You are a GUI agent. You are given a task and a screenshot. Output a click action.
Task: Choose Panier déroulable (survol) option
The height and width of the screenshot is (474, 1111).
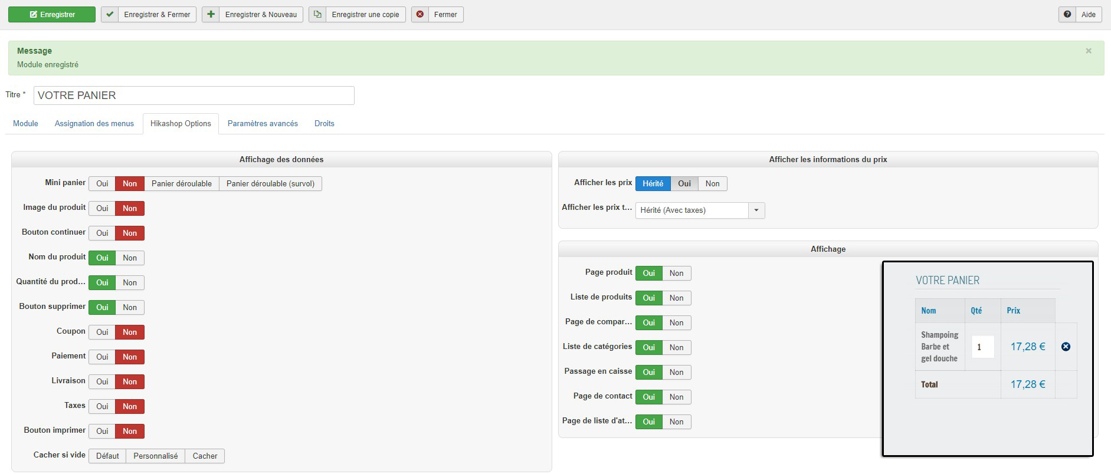coord(270,184)
